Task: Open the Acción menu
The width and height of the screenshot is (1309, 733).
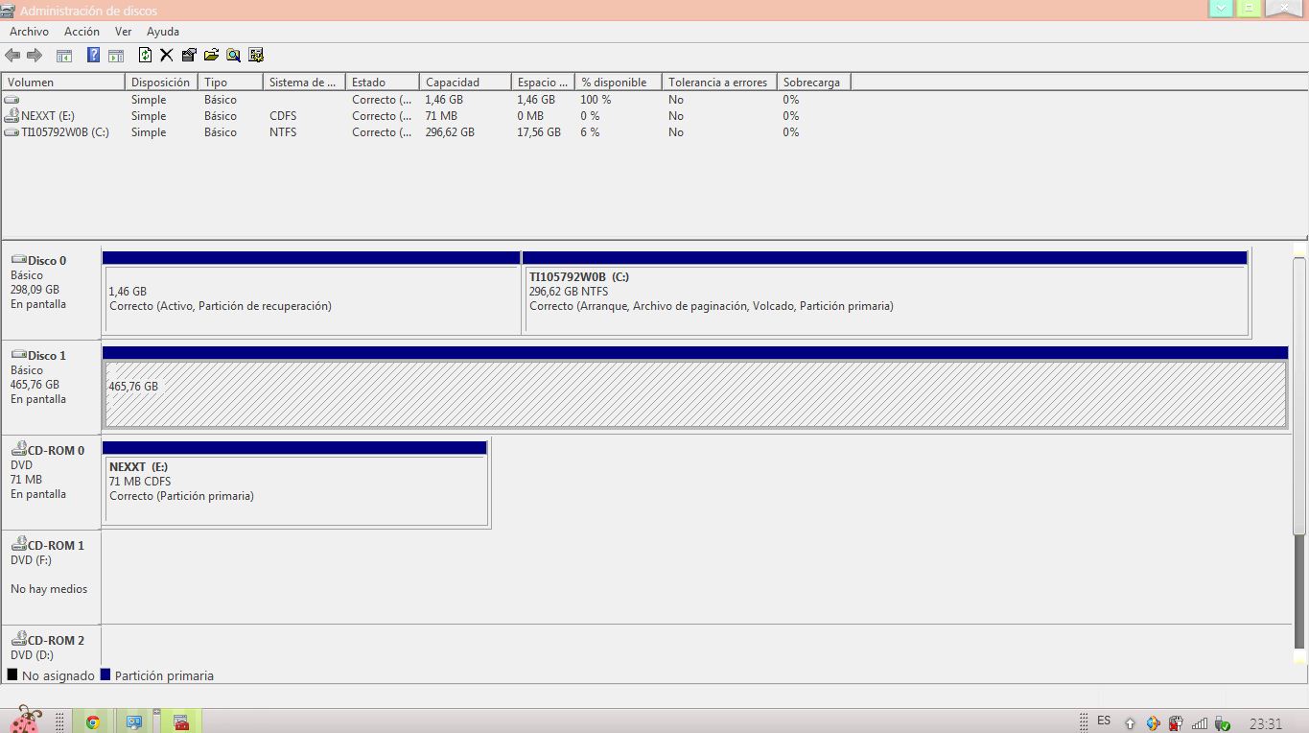Action: (x=82, y=32)
